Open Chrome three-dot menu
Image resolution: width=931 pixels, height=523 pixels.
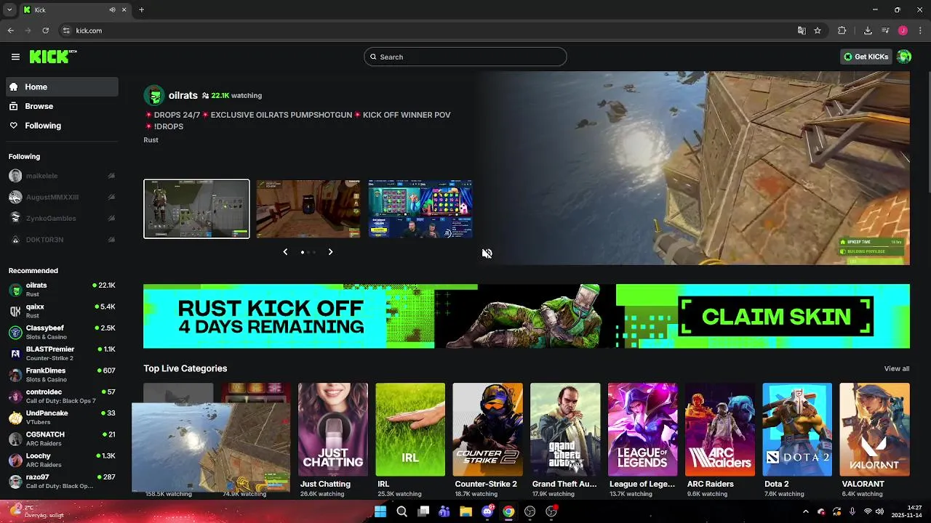(920, 31)
